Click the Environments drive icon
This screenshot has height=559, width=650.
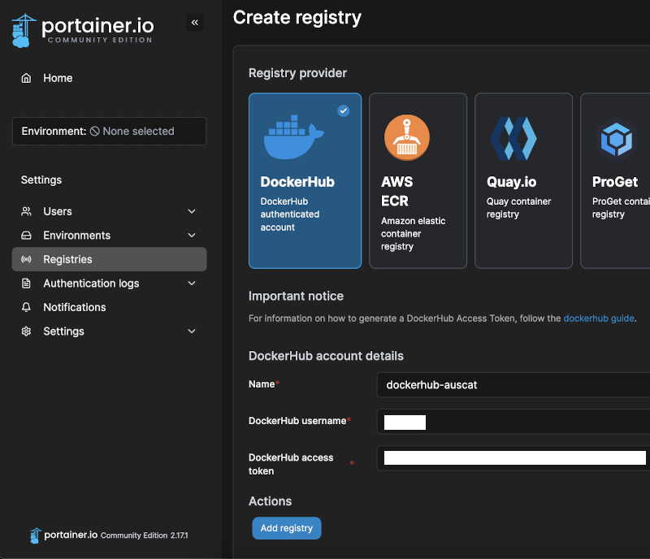coord(26,236)
